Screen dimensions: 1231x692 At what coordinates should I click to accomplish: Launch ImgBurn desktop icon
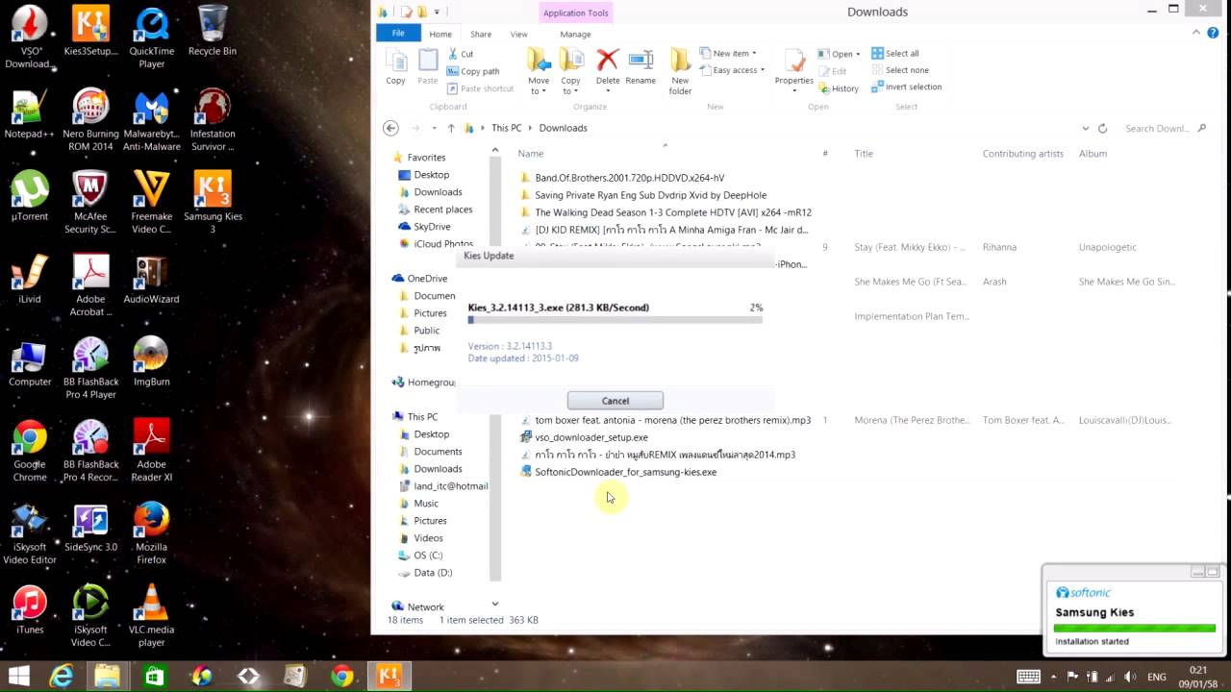click(x=151, y=361)
